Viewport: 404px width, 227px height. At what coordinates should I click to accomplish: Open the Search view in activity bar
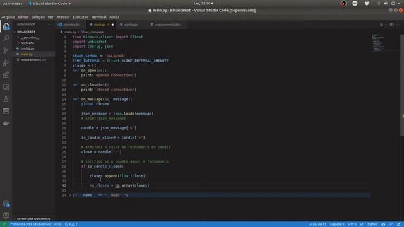[x=6, y=38]
